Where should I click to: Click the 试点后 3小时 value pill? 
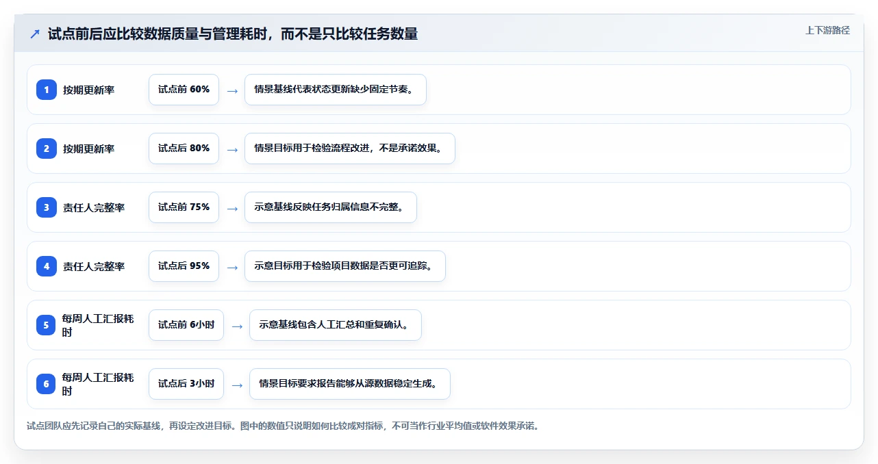[186, 384]
